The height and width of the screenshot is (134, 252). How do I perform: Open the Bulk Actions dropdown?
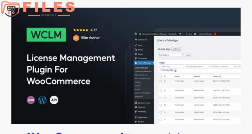pos(171,55)
